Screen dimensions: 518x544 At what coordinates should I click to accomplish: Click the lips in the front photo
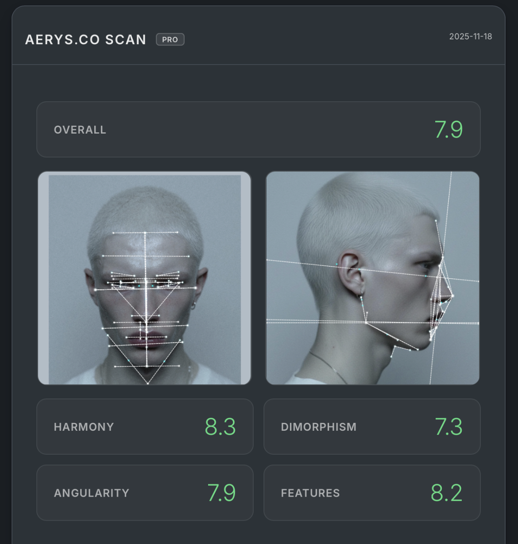(x=147, y=338)
